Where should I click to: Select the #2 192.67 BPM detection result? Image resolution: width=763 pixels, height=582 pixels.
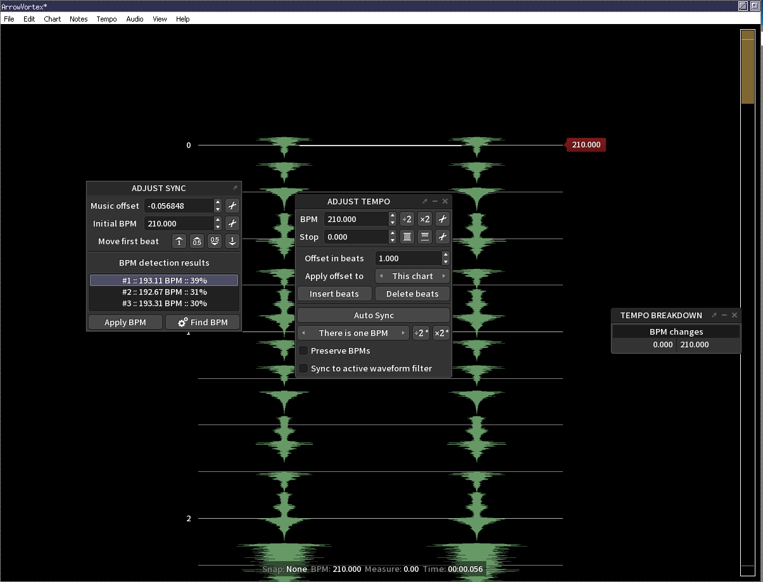[x=164, y=292]
